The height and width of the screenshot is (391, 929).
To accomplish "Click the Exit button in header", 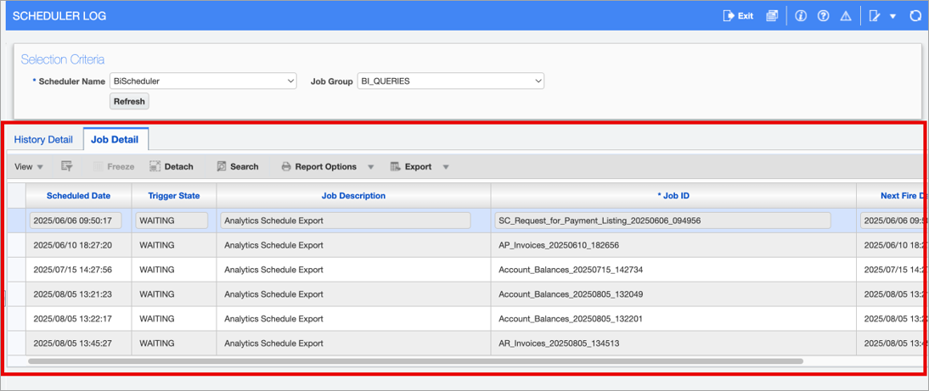I will (x=738, y=16).
